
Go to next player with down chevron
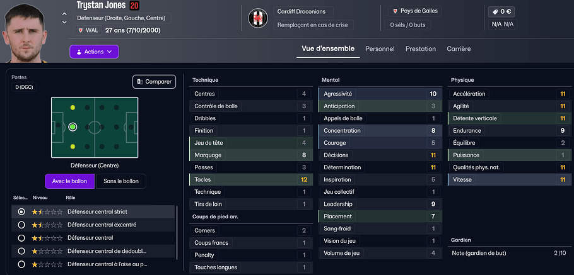point(64,22)
